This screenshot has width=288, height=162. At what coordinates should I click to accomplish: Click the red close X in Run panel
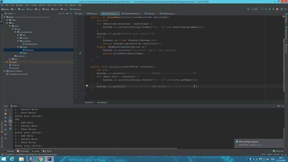pos(5,138)
